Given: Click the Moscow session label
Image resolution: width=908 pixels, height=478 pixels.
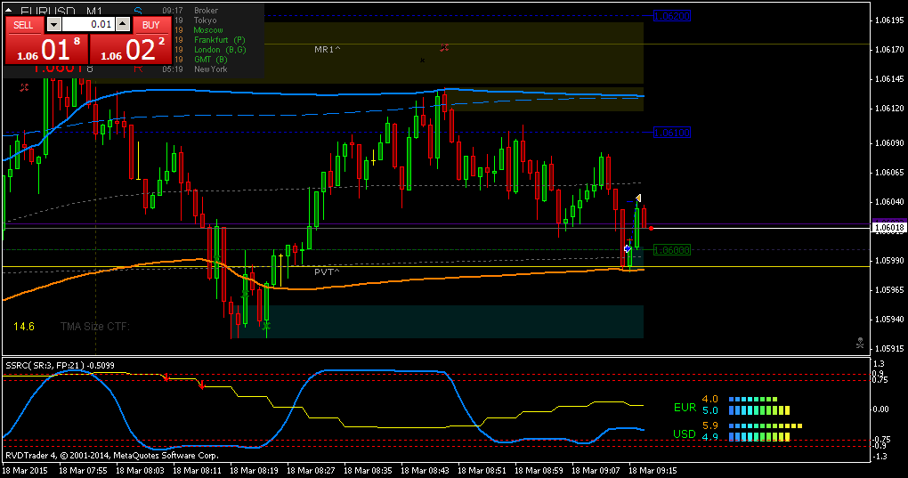Looking at the screenshot, I should pos(208,30).
